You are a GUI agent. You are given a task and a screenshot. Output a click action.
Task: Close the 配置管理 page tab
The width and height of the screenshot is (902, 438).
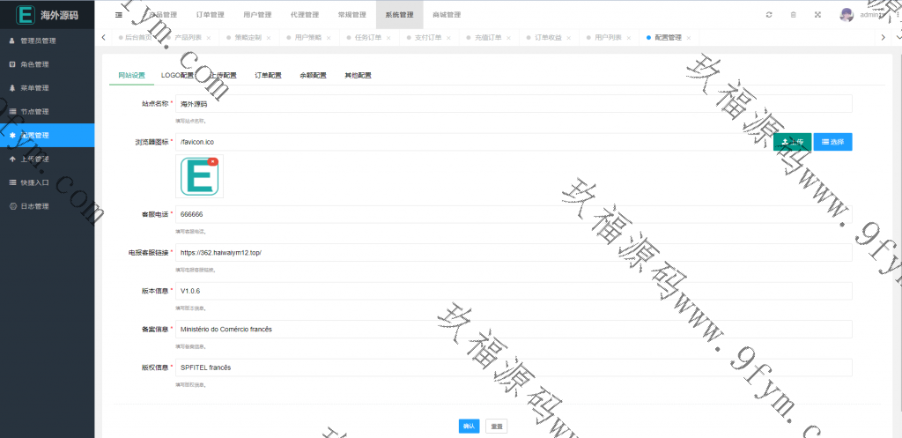[688, 38]
